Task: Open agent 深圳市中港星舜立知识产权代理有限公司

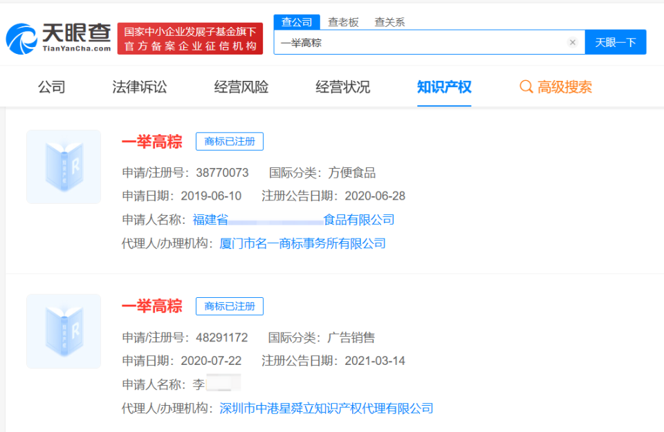Action: (x=326, y=408)
